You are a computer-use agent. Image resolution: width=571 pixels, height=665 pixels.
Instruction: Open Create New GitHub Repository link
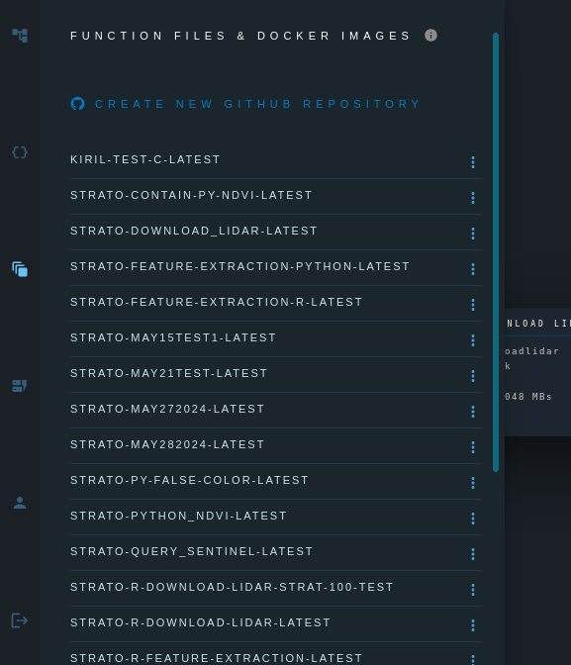tap(257, 104)
